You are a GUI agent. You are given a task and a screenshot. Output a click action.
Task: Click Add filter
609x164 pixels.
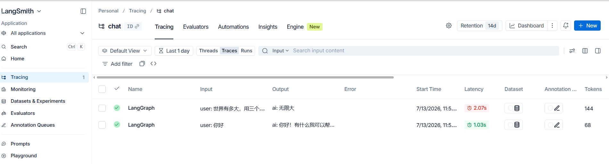tap(117, 64)
